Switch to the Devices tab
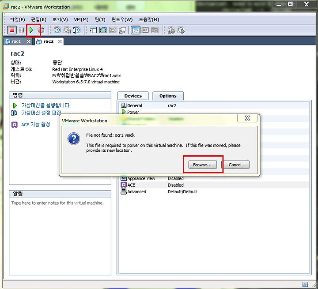The width and height of the screenshot is (318, 289). click(133, 96)
